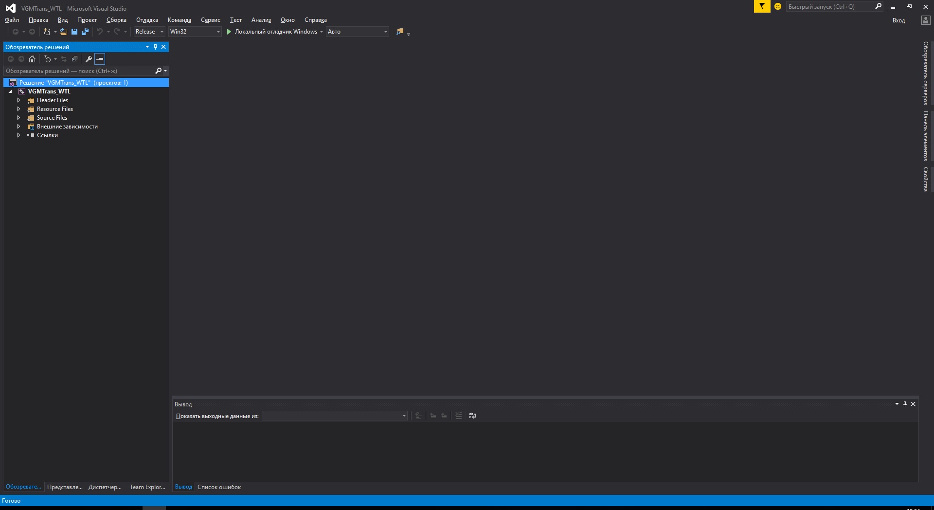Screen dimensions: 934x510
Task: Click Go to Previous Message icon in Output
Action: 433,416
